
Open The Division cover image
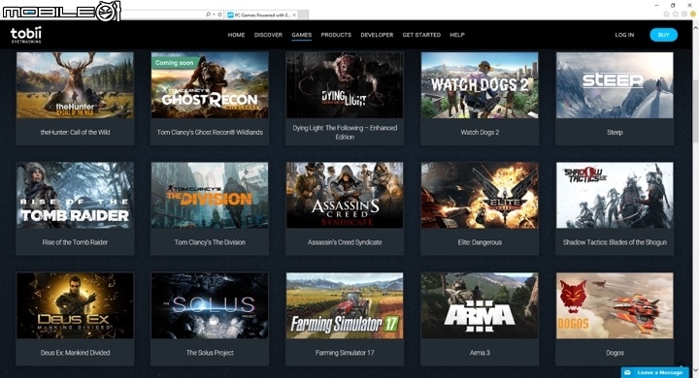pyautogui.click(x=210, y=195)
